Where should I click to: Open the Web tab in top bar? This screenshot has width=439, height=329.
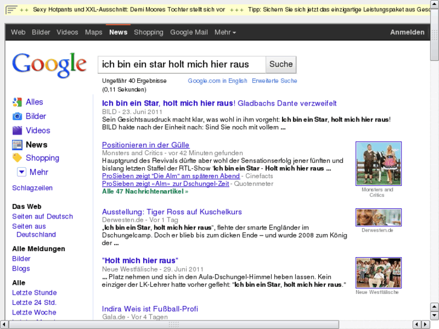(18, 32)
